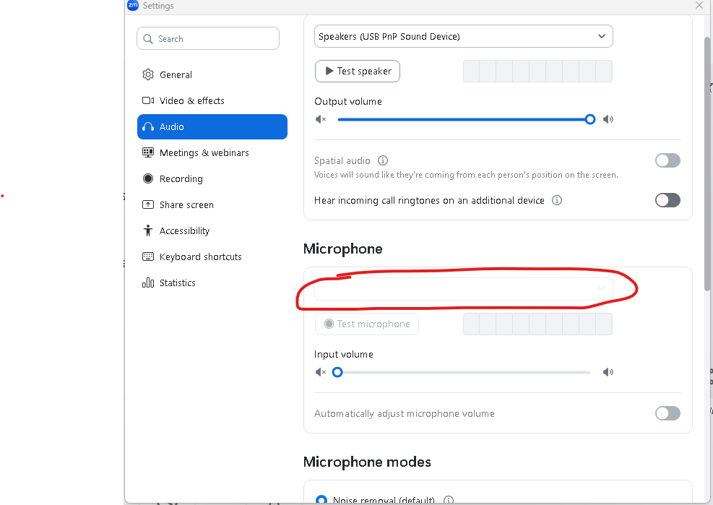Open General settings section
The width and height of the screenshot is (713, 505).
(212, 74)
